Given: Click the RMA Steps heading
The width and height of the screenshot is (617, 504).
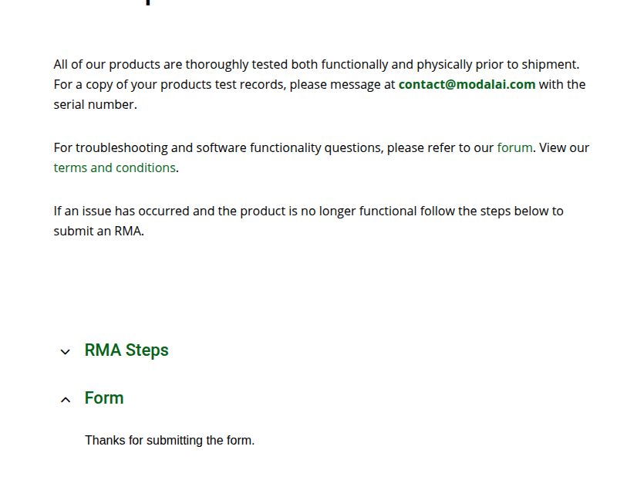Looking at the screenshot, I should 126,350.
